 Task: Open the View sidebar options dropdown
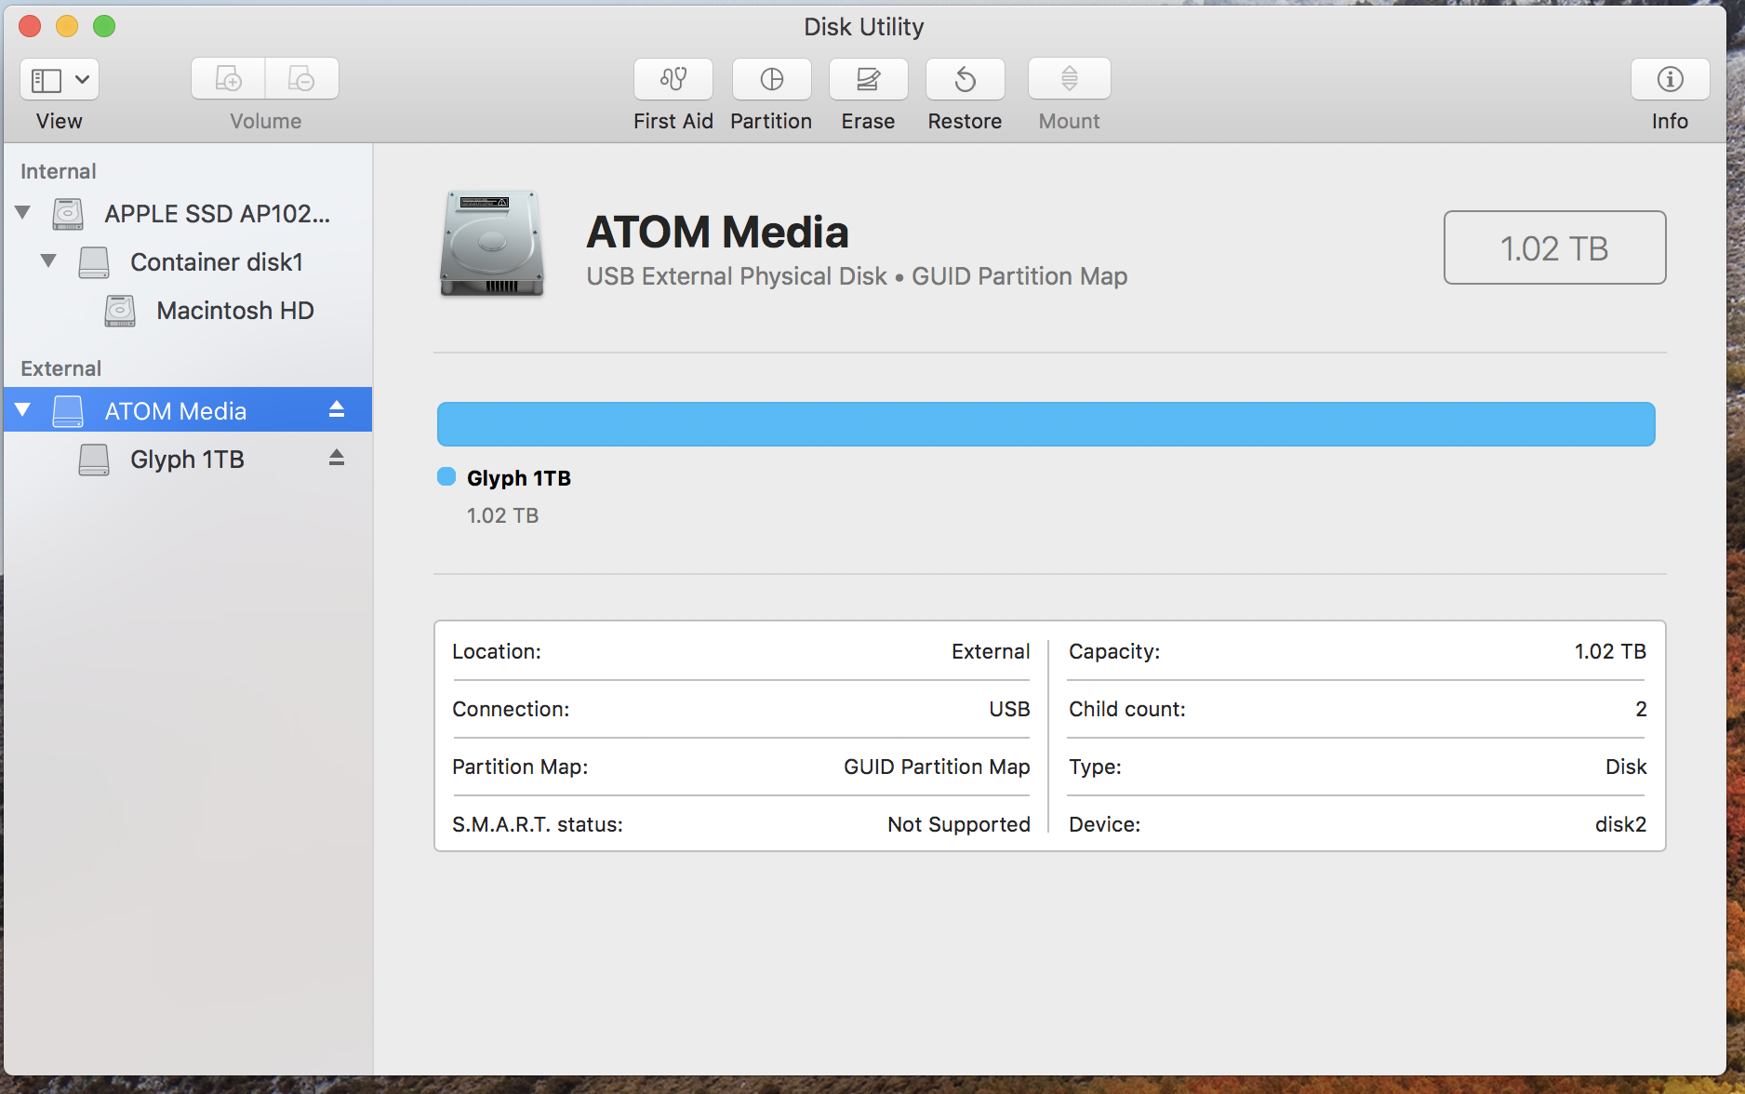click(60, 79)
